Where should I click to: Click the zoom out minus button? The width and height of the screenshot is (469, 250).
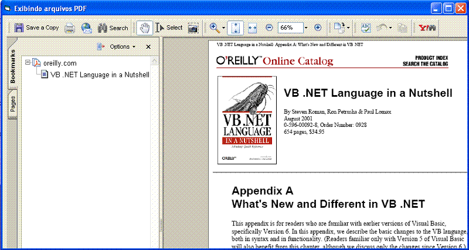coord(269,28)
